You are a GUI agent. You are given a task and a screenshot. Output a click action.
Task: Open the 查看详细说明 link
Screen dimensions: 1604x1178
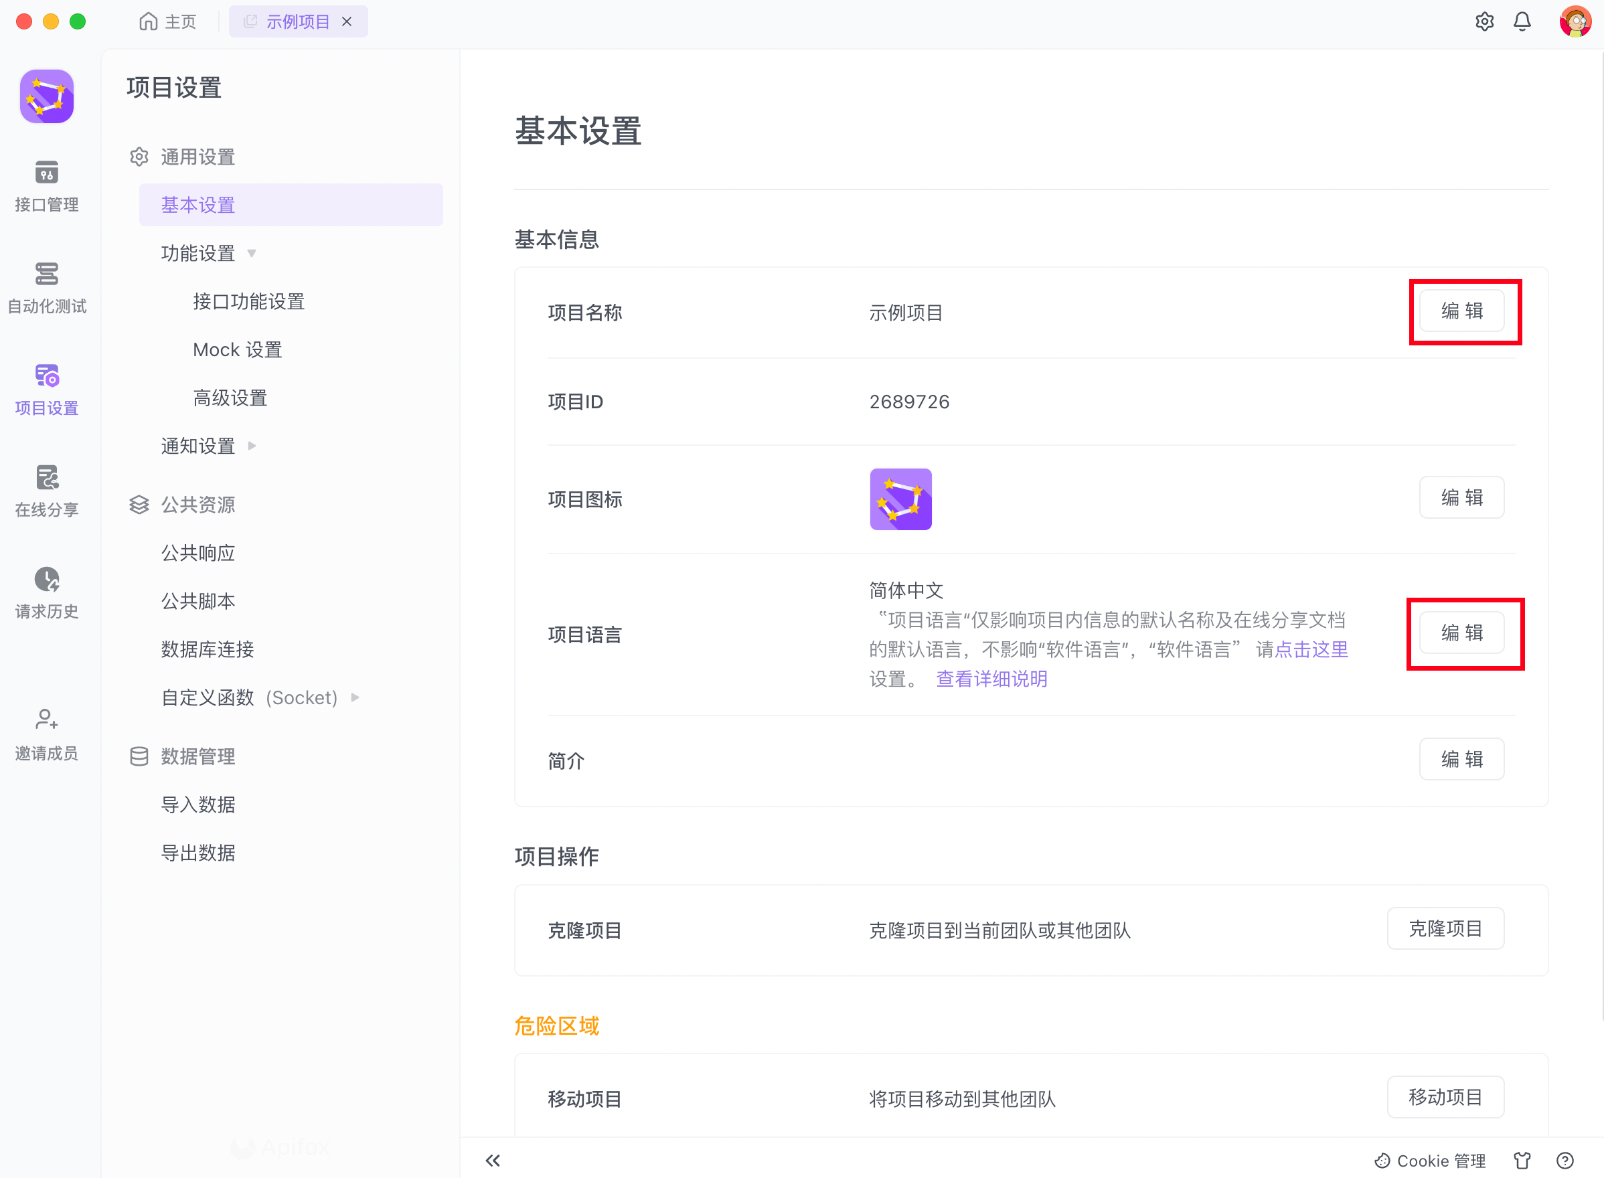coord(991,679)
